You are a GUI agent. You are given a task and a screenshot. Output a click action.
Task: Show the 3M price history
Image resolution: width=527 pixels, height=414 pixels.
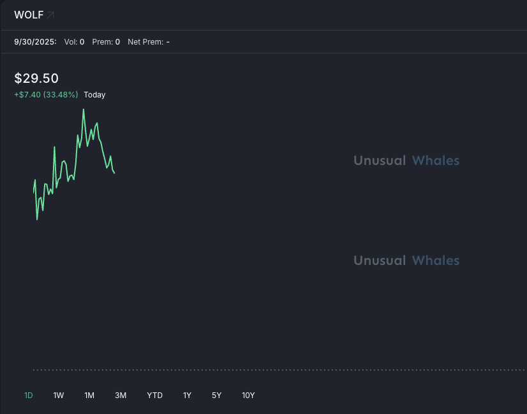pyautogui.click(x=121, y=396)
